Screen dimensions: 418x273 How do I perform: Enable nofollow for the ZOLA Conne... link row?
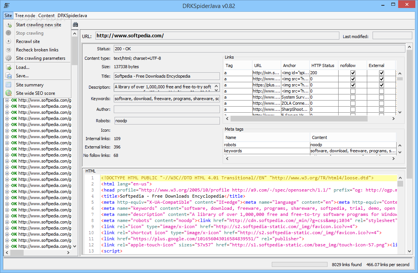click(x=353, y=104)
